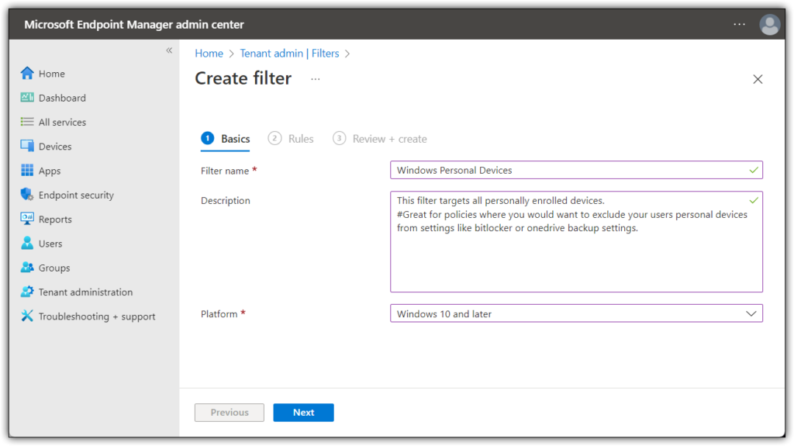Click the Microsoft Endpoint Manager admin center title
794x446 pixels.
tap(134, 24)
